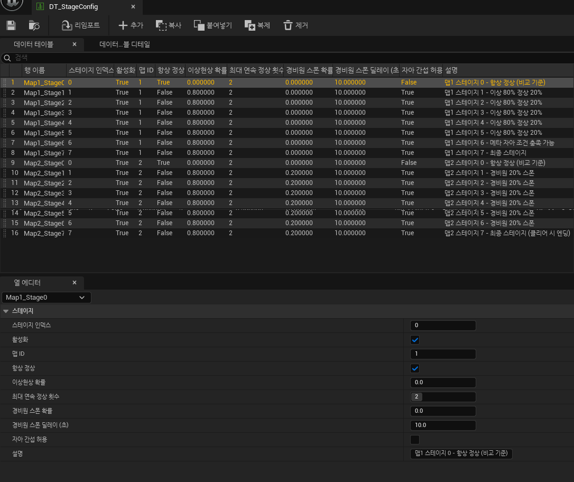
Task: Open the Map1_Stage0 row selector dropdown
Action: tap(46, 298)
